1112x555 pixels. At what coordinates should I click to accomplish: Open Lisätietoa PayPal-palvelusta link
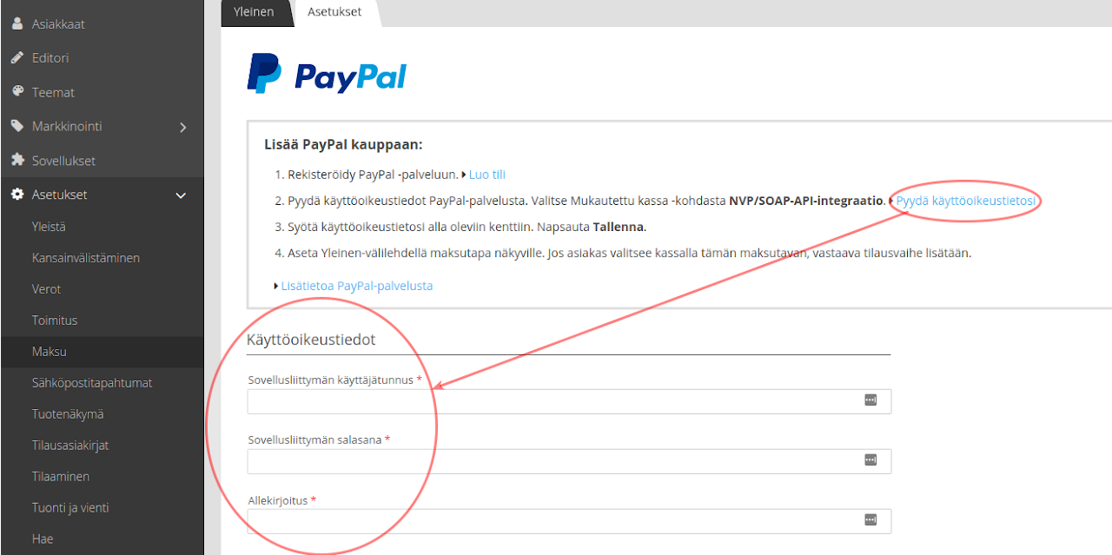click(x=356, y=286)
